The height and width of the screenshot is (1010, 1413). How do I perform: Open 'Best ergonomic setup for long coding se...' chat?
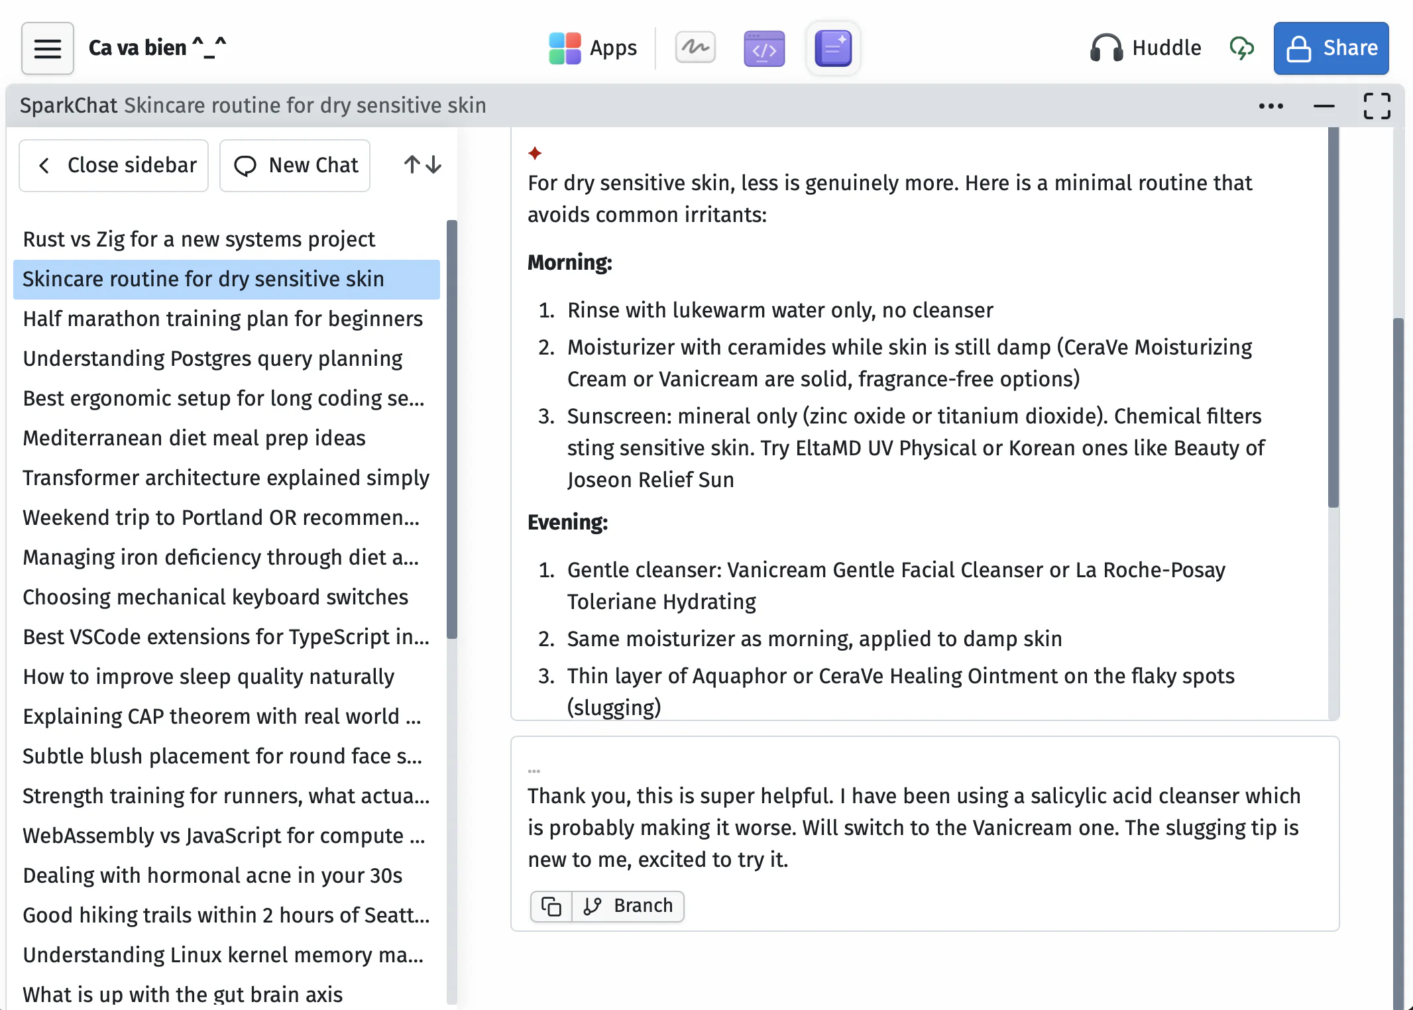click(227, 398)
